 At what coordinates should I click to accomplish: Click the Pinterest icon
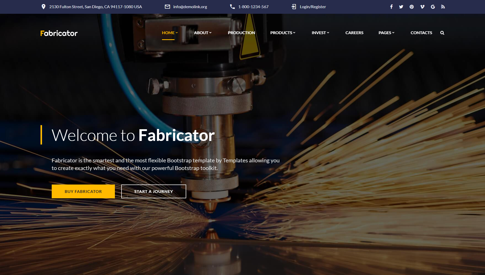[x=412, y=7]
